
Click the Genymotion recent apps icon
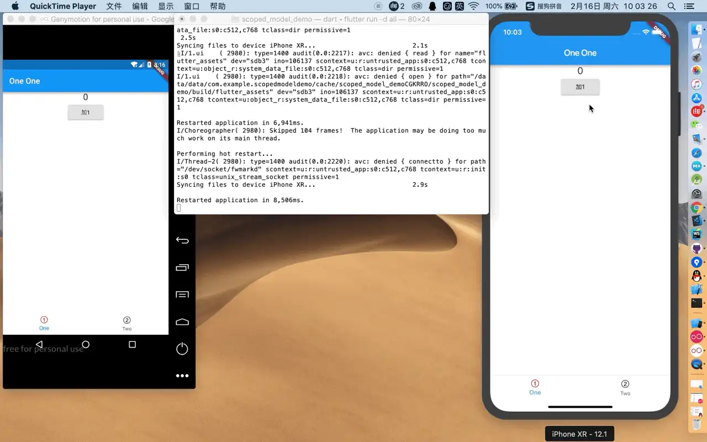pos(182,267)
